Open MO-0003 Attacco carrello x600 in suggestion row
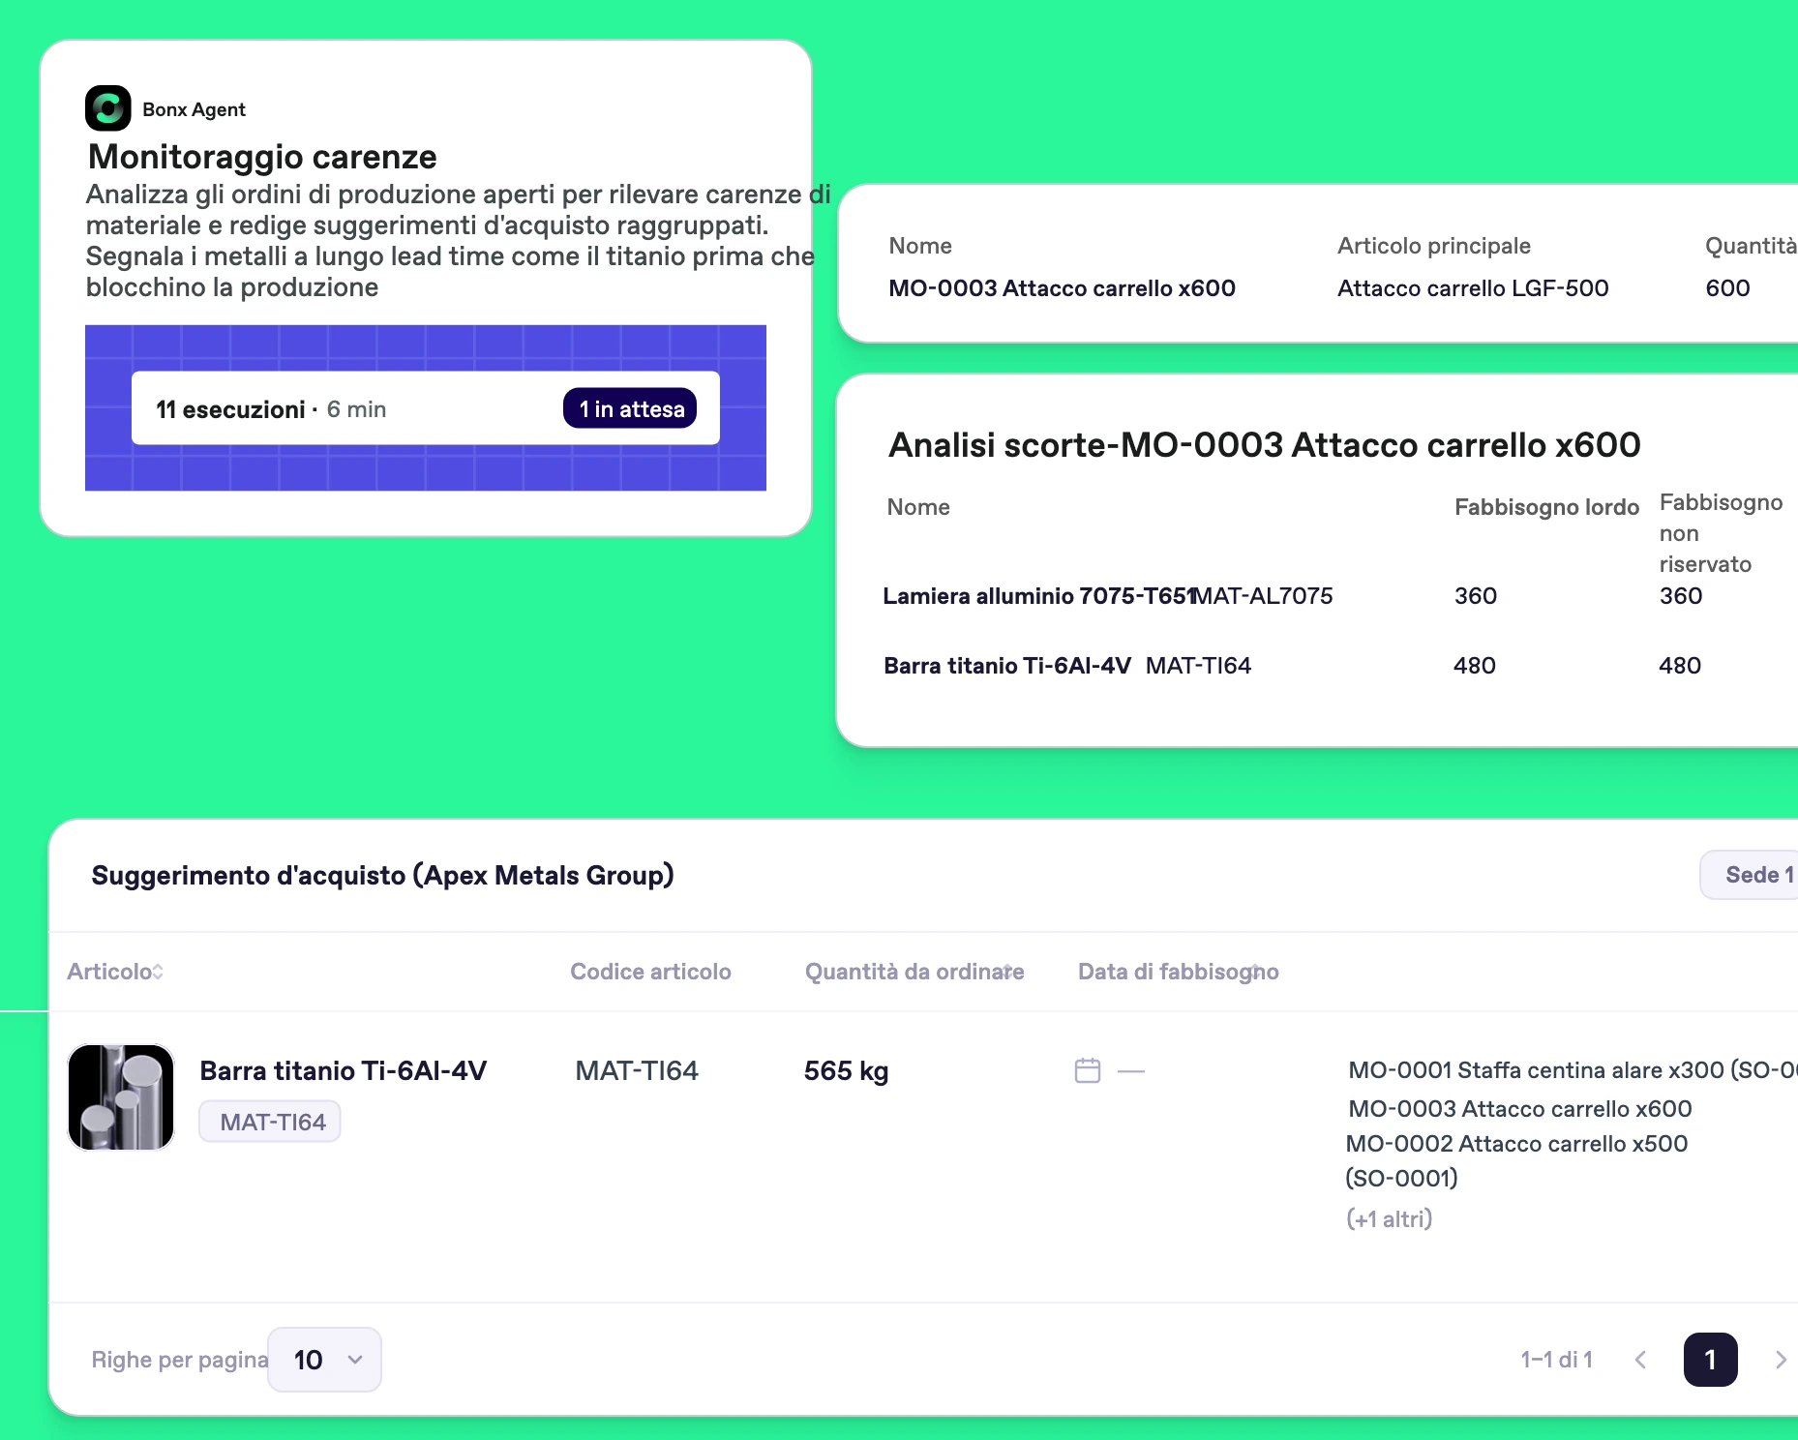Viewport: 1798px width, 1440px height. tap(1520, 1108)
